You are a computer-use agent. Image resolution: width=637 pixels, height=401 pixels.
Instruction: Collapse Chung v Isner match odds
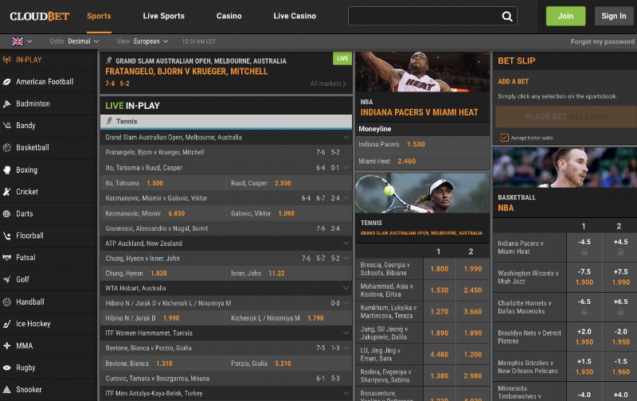coord(346,258)
